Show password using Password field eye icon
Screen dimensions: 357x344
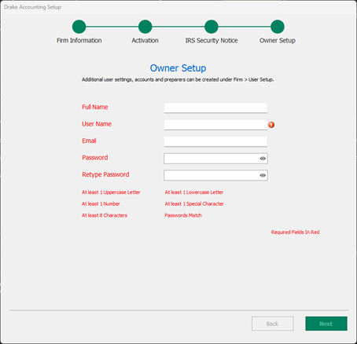pyautogui.click(x=263, y=159)
